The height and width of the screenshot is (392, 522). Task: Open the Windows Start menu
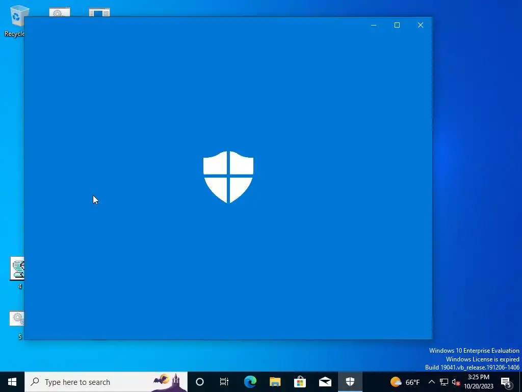tap(12, 382)
